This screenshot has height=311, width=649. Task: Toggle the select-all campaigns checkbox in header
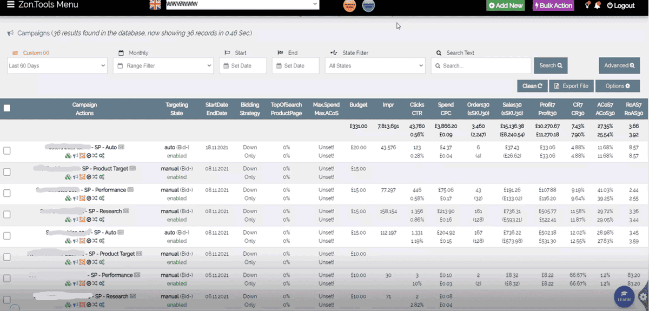(7, 108)
